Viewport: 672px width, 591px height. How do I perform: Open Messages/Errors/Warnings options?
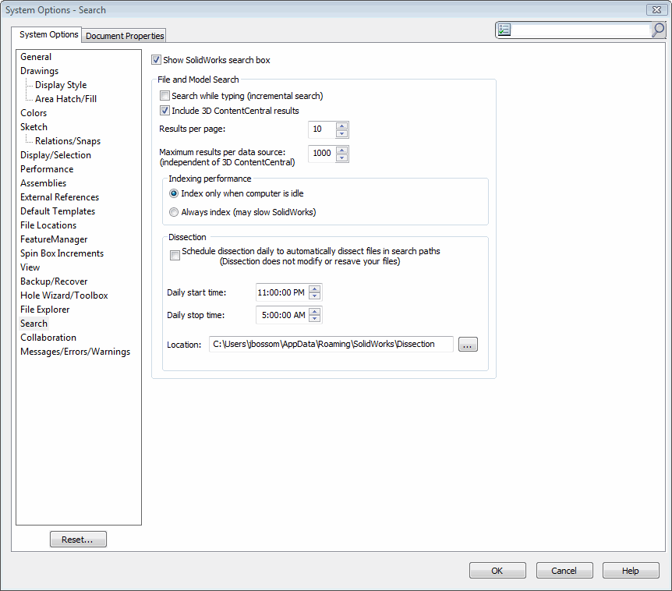(x=76, y=352)
